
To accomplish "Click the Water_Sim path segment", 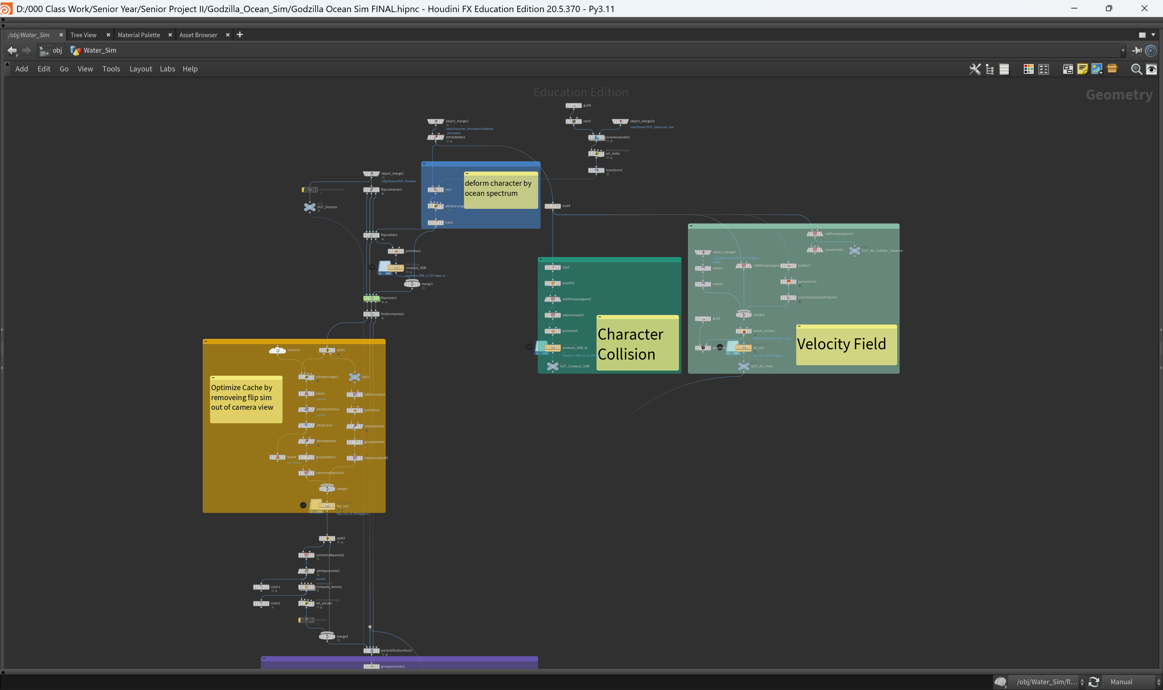I will click(x=94, y=50).
